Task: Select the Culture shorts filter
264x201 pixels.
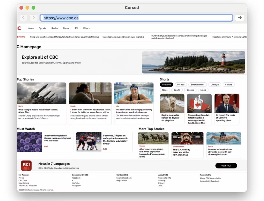Action: [229, 85]
